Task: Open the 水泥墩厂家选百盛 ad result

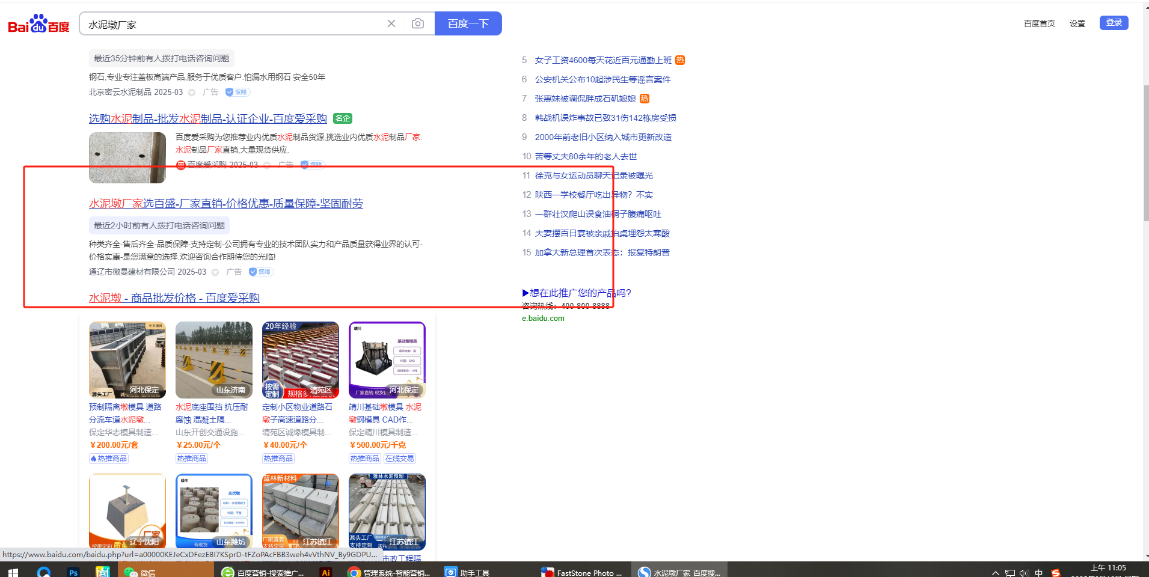Action: pos(226,204)
